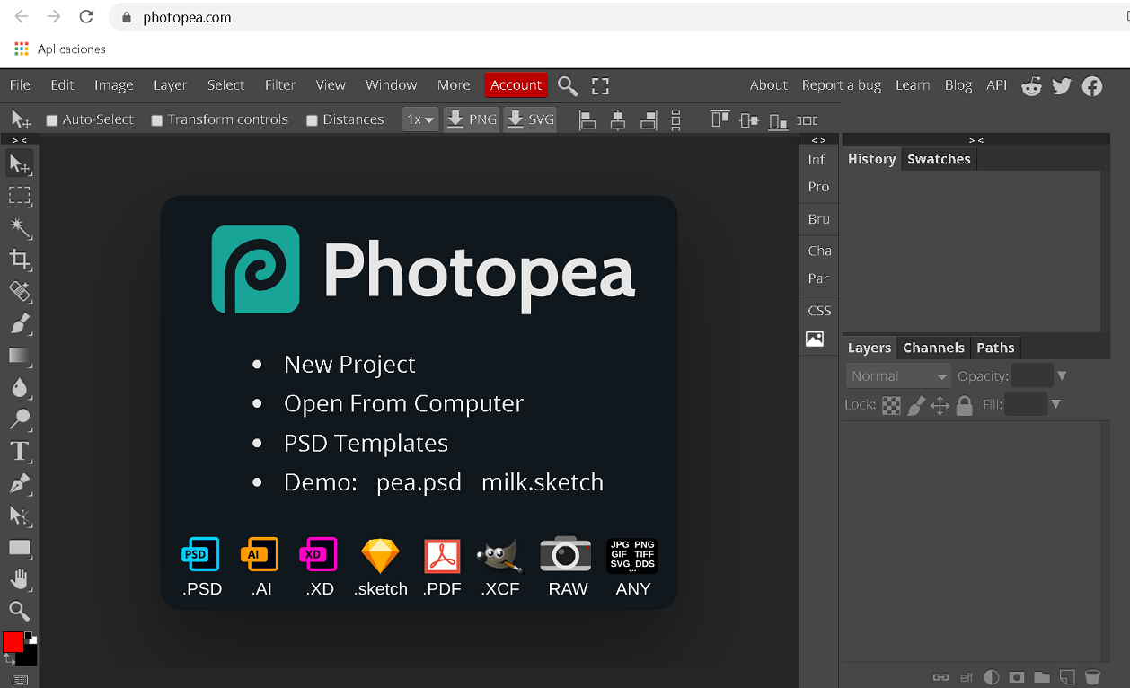Select the Rectangle Select marquee tool
This screenshot has width=1130, height=688.
click(20, 196)
